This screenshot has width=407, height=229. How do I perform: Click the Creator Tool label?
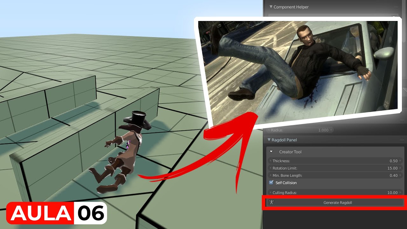(x=290, y=152)
